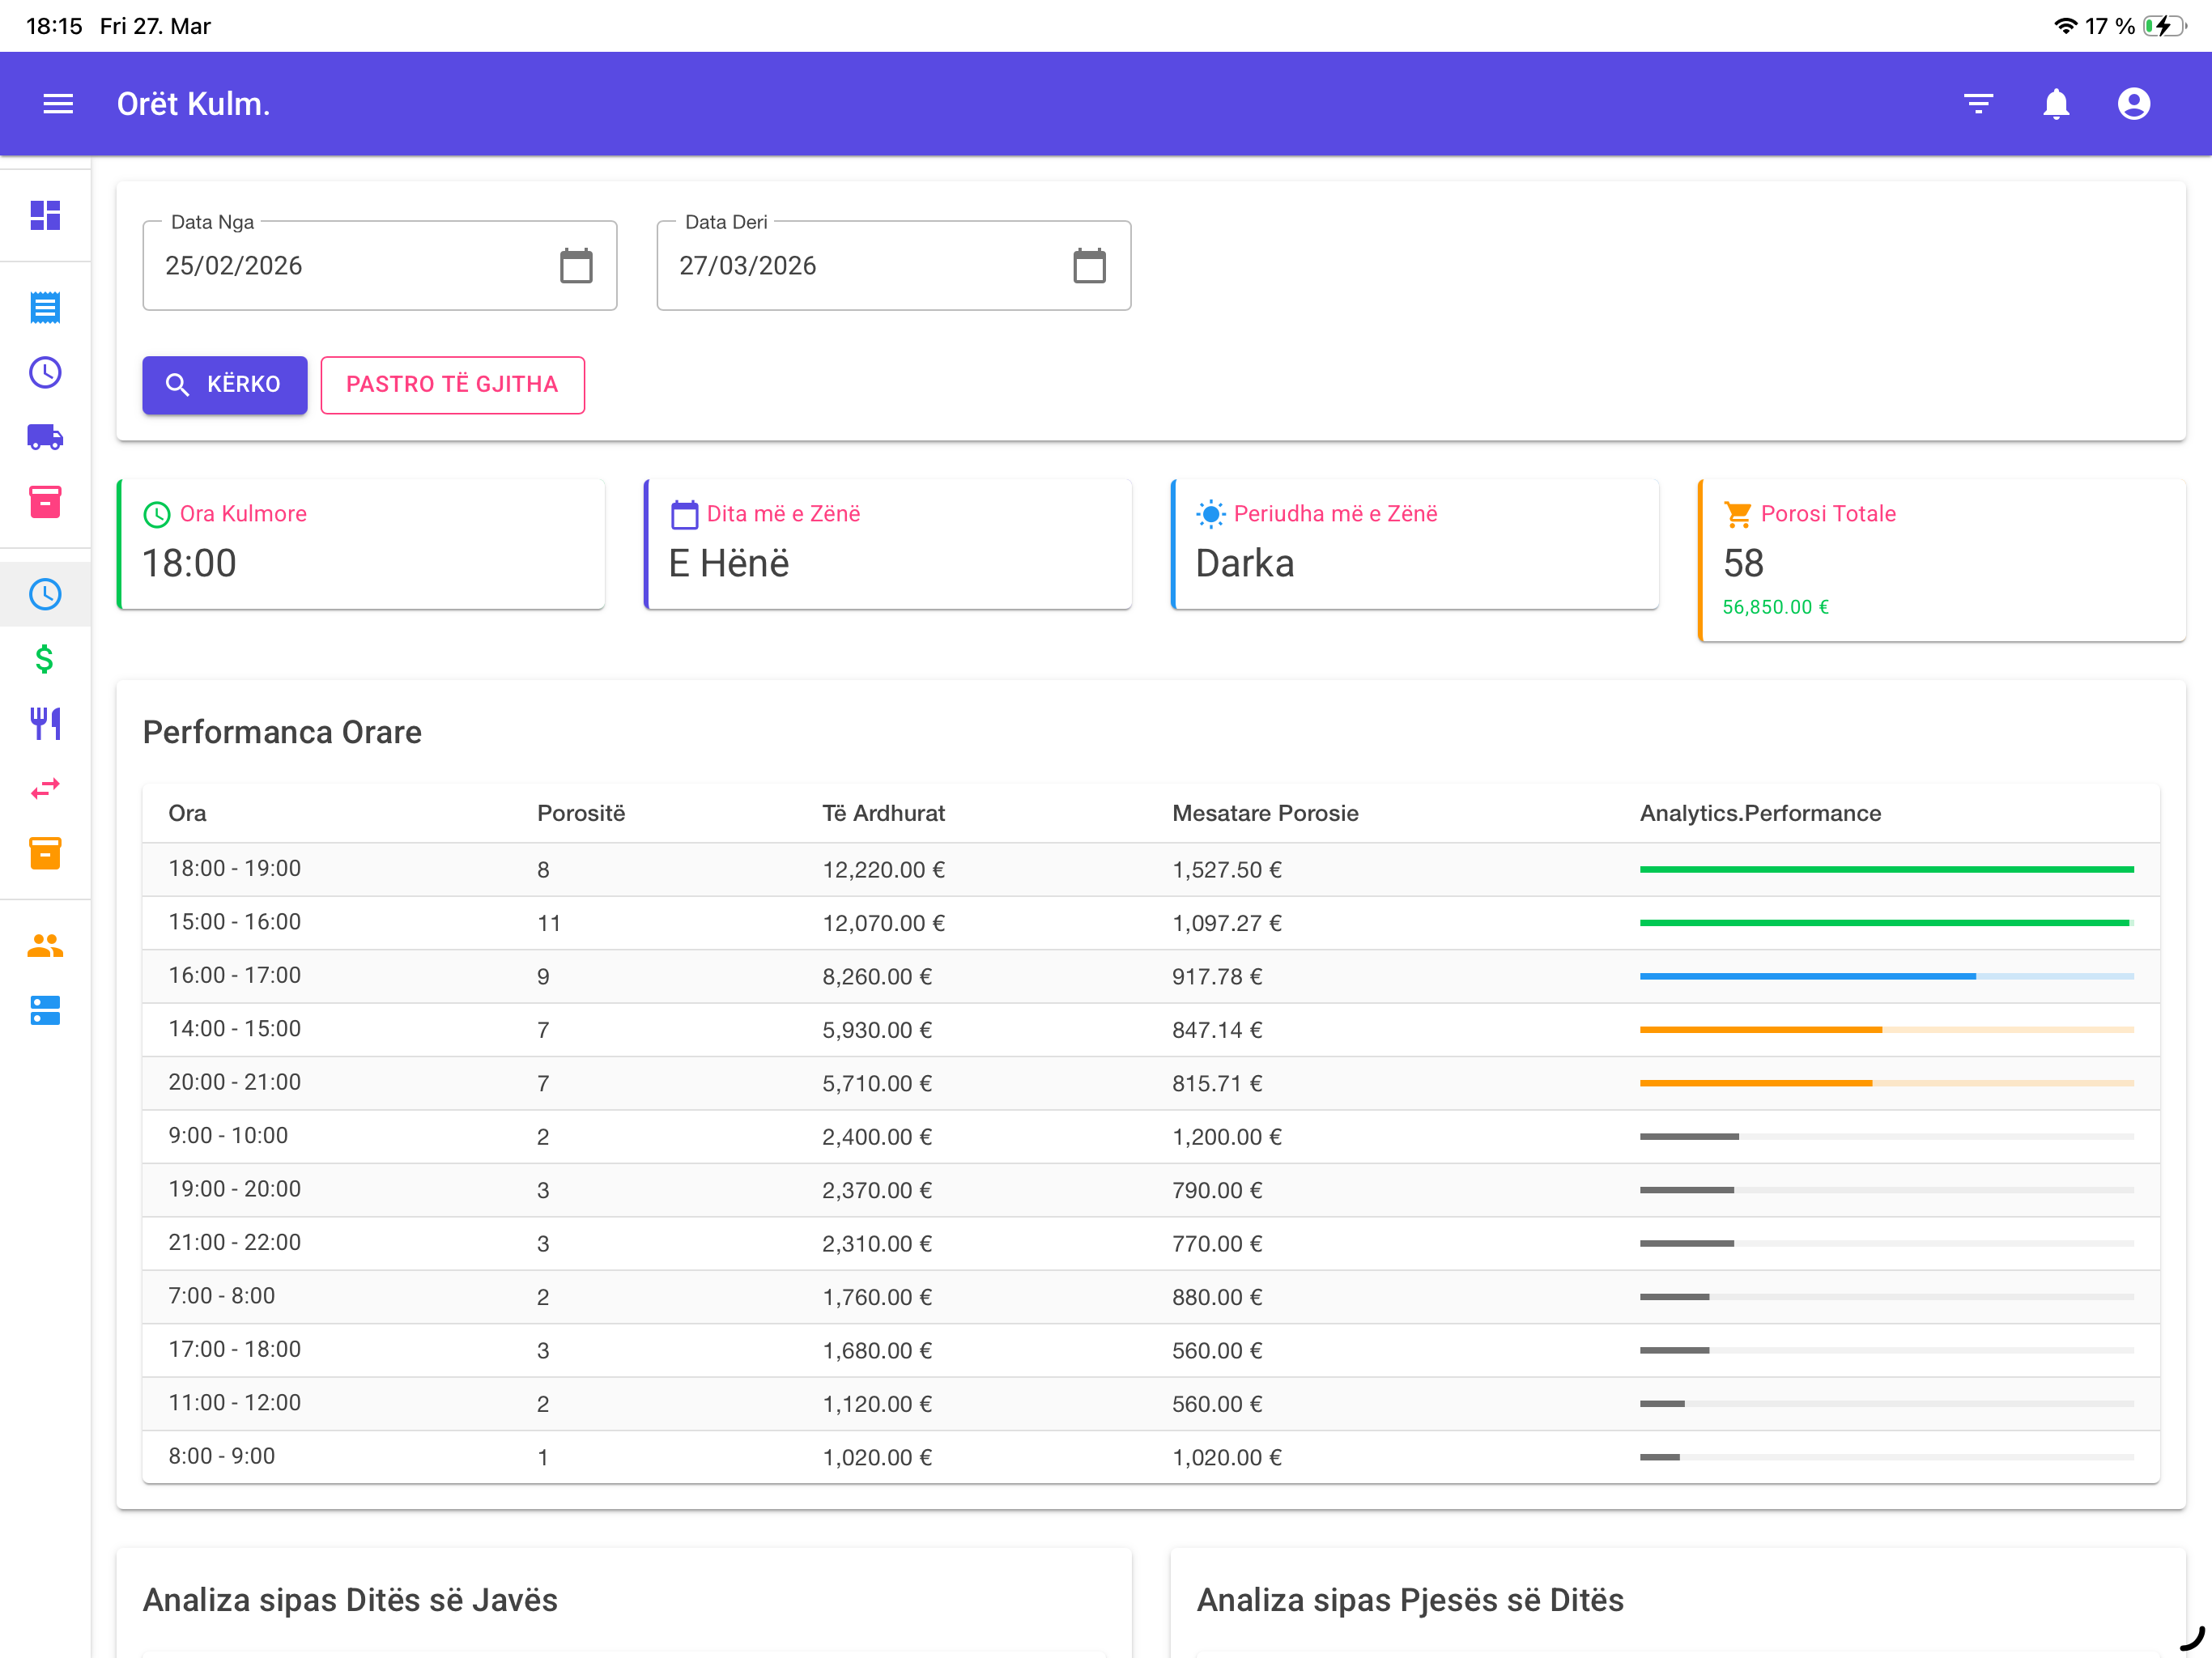Open green dollar revenue icon in sidebar
Viewport: 2212px width, 1658px height.
(x=45, y=659)
